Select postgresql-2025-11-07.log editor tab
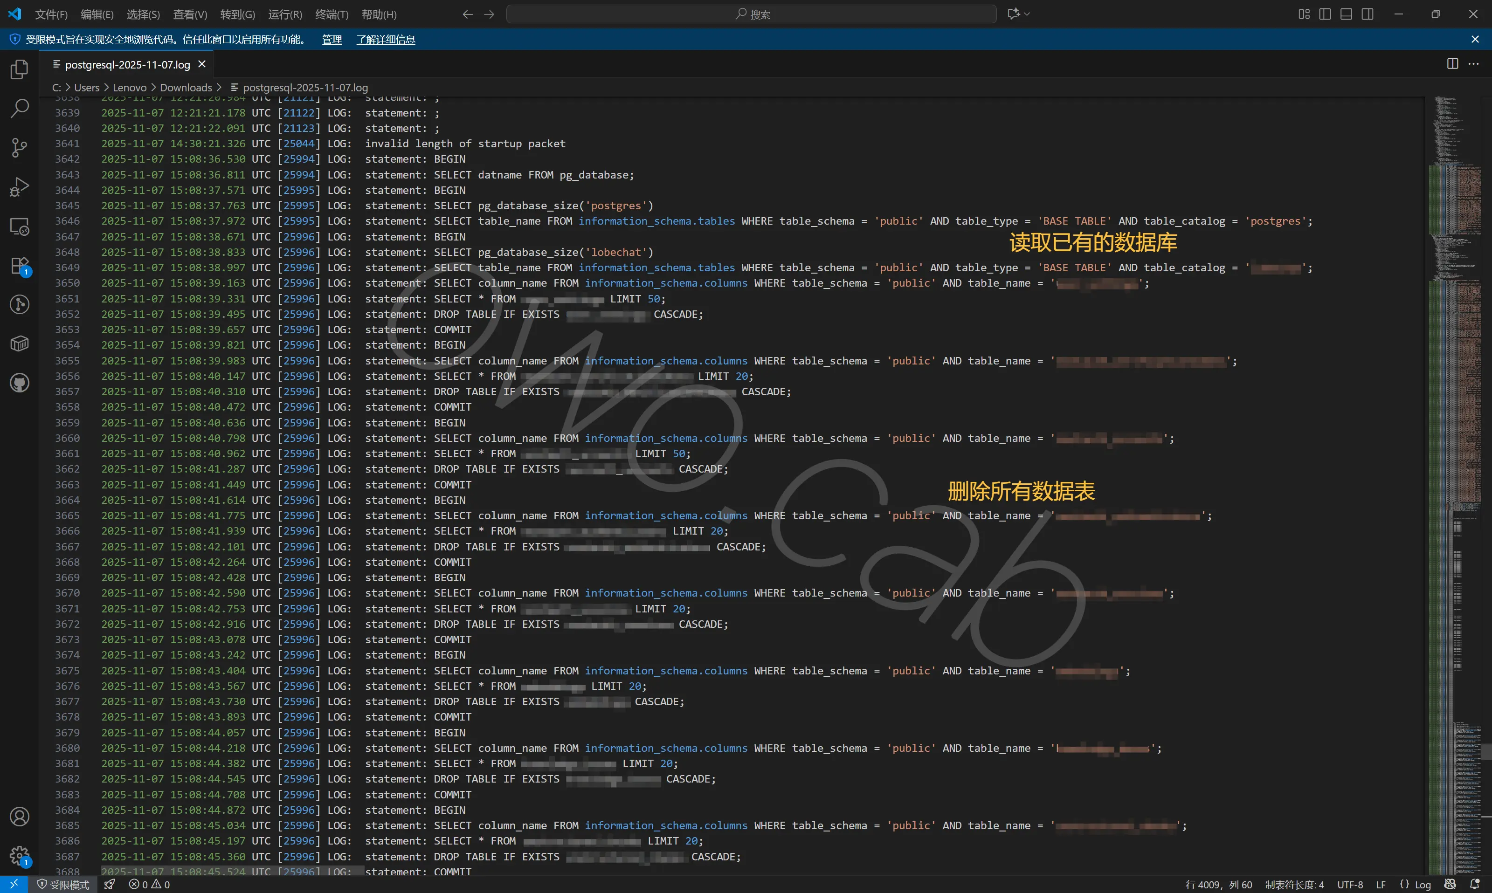 click(127, 64)
